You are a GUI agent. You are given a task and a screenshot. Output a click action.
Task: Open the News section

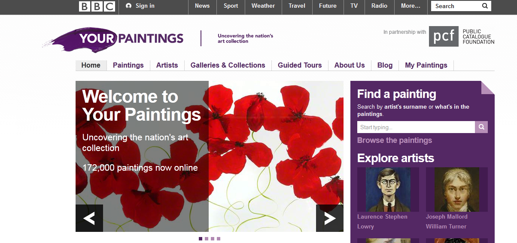[202, 6]
